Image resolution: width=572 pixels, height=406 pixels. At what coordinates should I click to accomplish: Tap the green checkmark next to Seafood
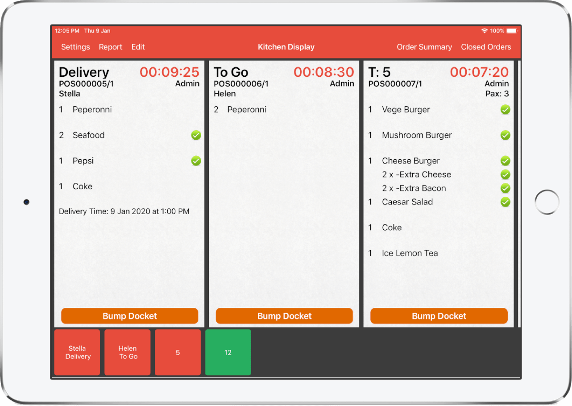pyautogui.click(x=196, y=135)
